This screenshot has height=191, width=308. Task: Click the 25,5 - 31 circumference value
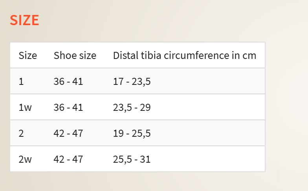click(132, 159)
